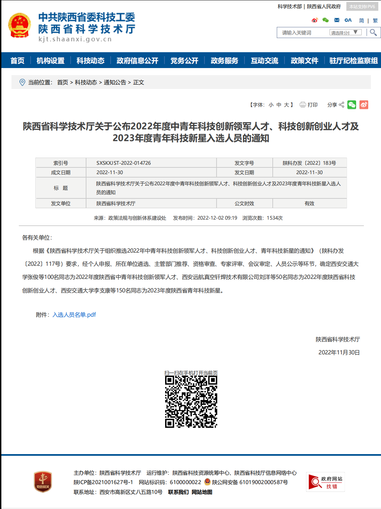The image size is (381, 509).
Task: Set font size to 小
Action: (271, 105)
